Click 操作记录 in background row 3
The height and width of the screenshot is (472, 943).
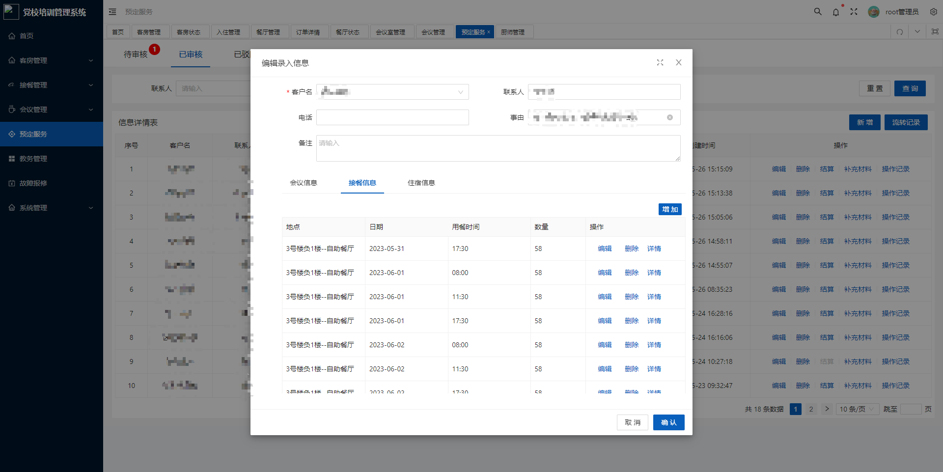click(896, 217)
